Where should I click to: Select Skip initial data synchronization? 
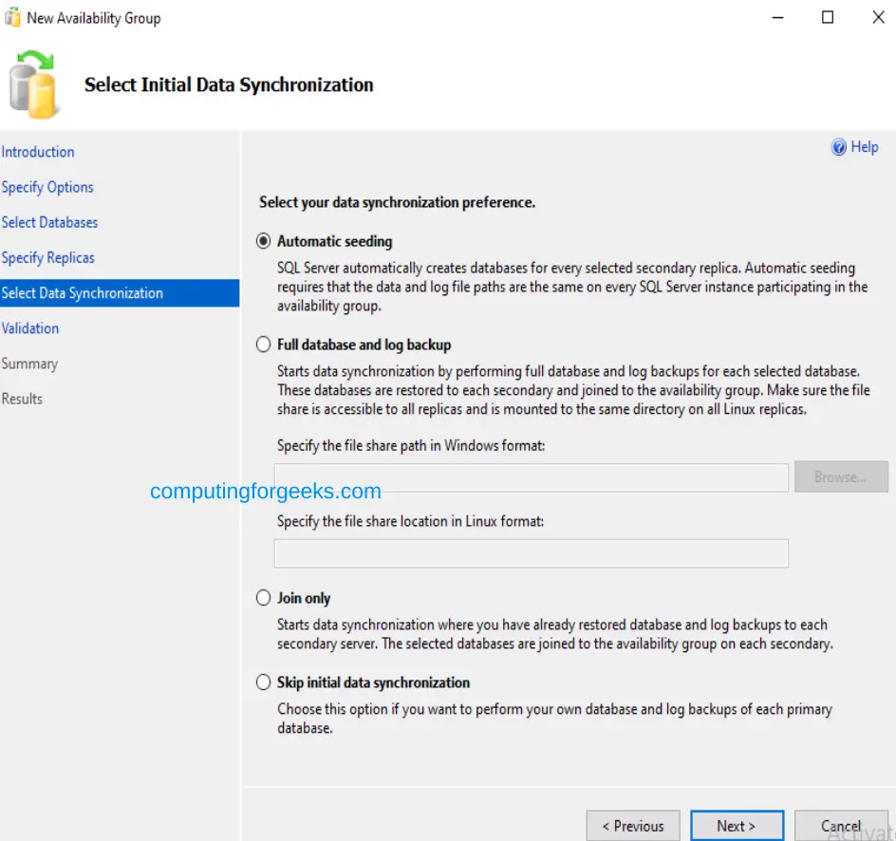pos(263,682)
